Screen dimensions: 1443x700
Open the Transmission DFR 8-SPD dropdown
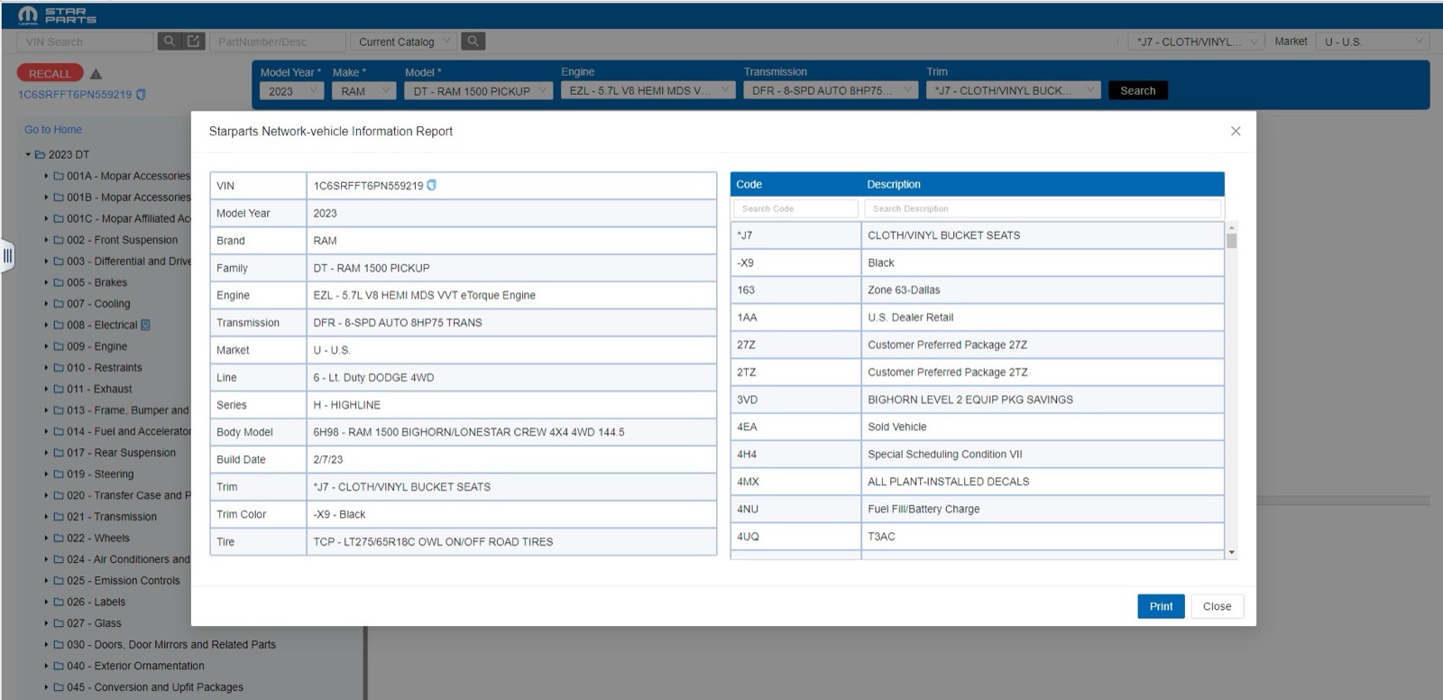click(x=831, y=90)
